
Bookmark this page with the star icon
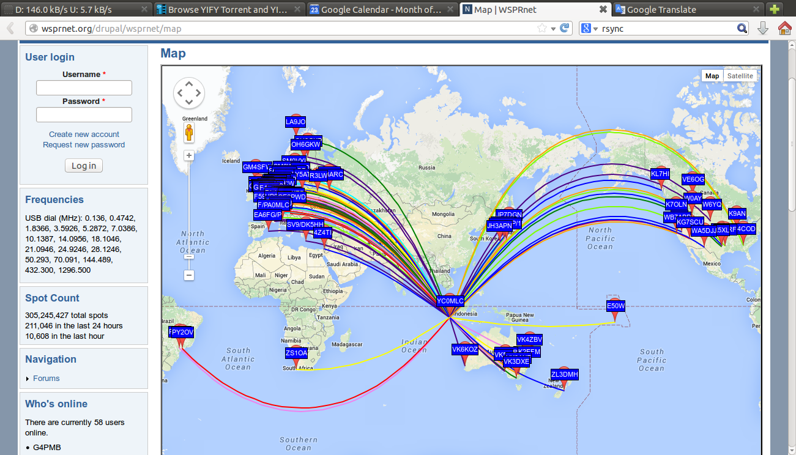click(541, 29)
